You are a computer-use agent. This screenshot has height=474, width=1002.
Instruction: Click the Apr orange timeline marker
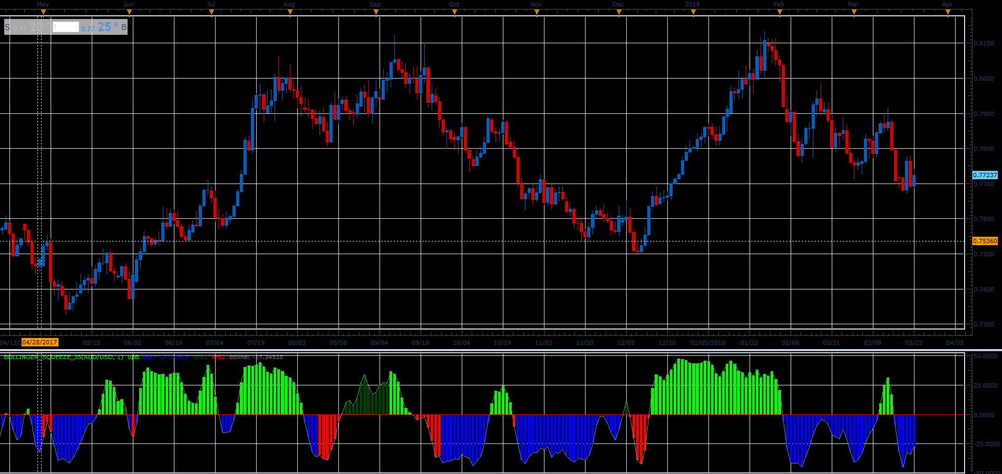click(x=948, y=12)
